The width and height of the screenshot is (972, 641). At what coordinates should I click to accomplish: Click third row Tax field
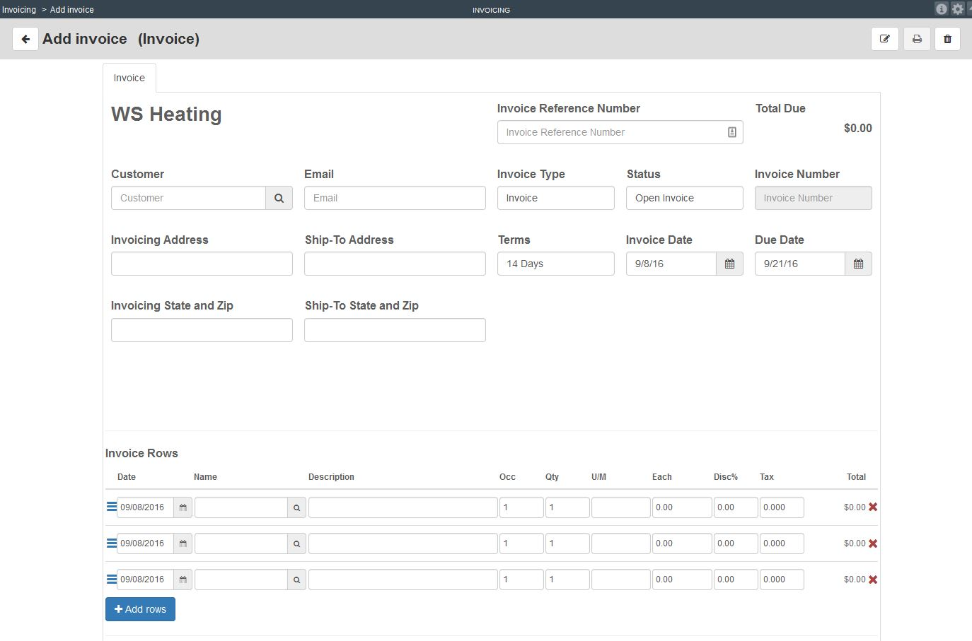click(782, 580)
